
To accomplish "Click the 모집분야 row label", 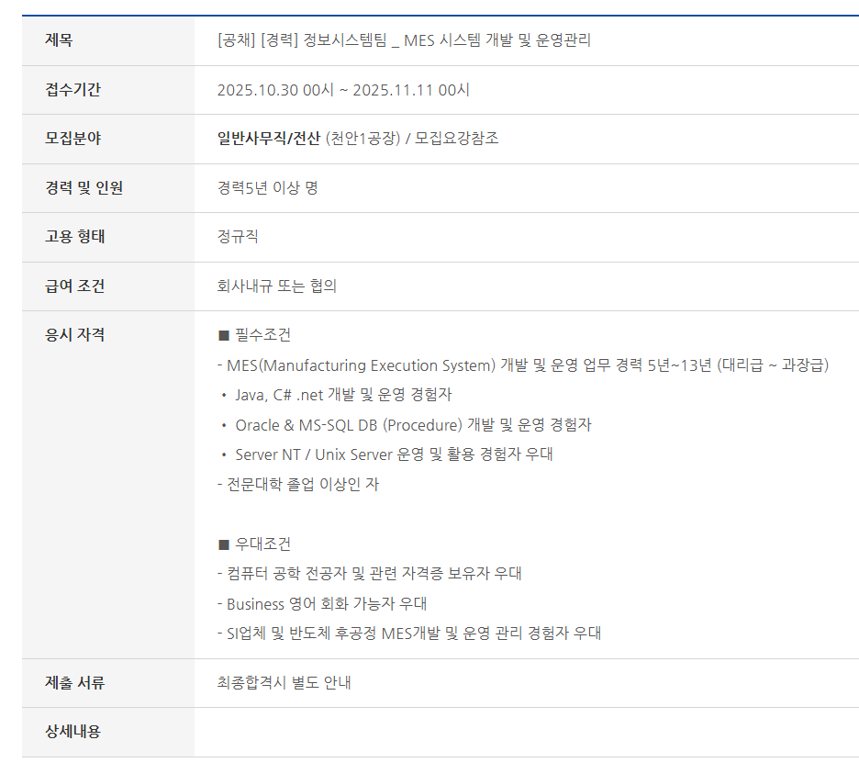I will pyautogui.click(x=73, y=139).
